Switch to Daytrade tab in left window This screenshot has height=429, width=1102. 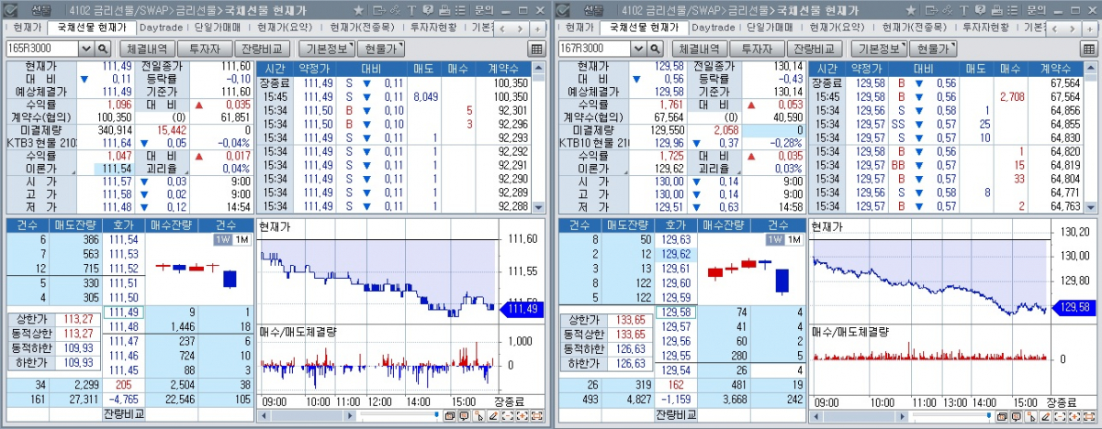coord(161,27)
